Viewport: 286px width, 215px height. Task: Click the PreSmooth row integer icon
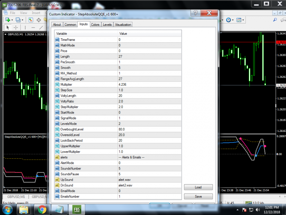coord(57,62)
